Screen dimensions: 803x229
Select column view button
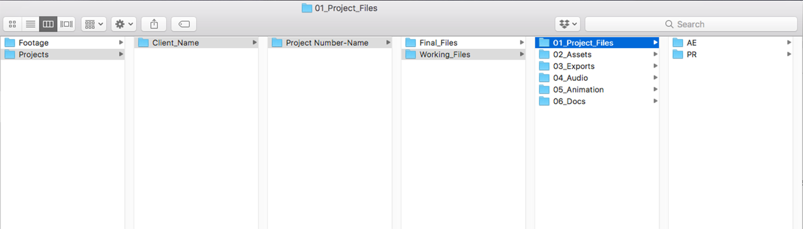point(48,24)
